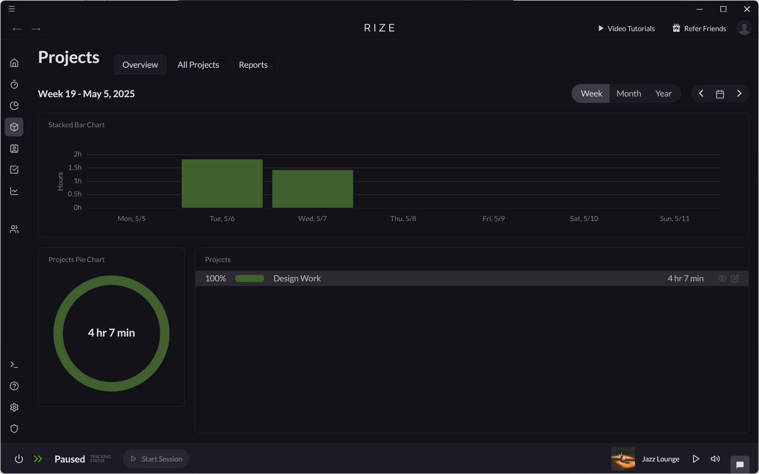
Task: Open the pie chart reports sidebar icon
Action: (14, 106)
